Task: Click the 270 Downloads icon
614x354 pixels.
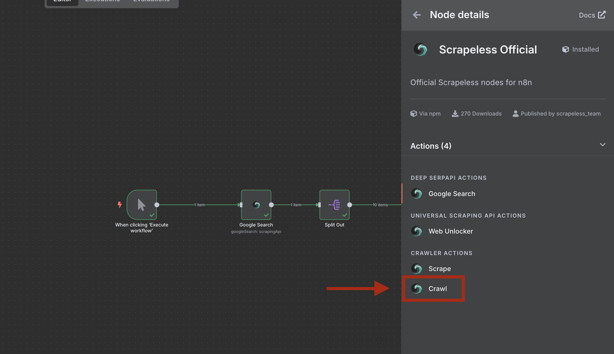Action: coord(455,114)
